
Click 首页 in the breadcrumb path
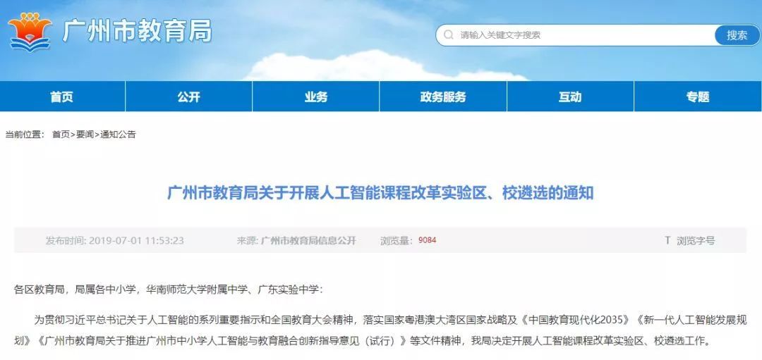pyautogui.click(x=61, y=135)
